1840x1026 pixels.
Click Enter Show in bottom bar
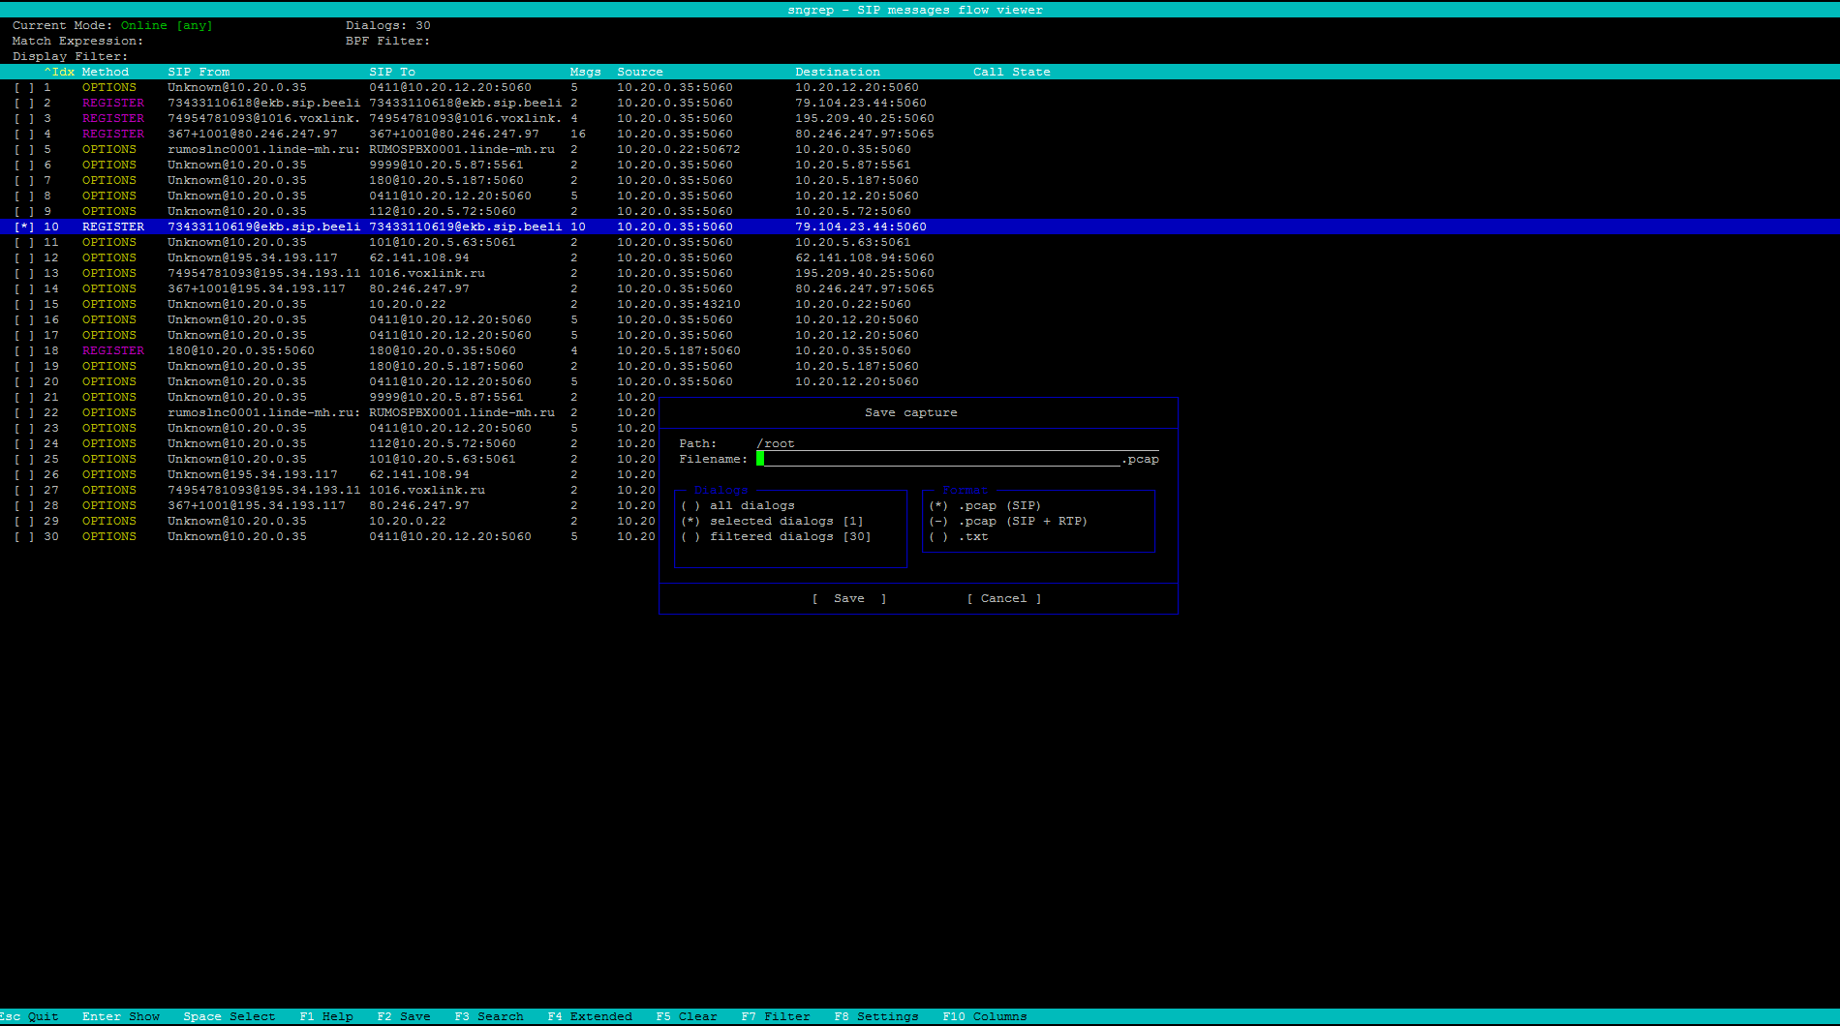(x=121, y=1016)
